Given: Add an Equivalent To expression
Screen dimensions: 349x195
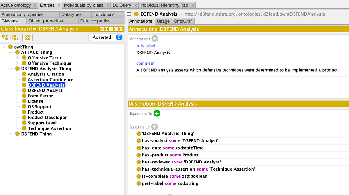Looking at the screenshot, I should (157, 113).
